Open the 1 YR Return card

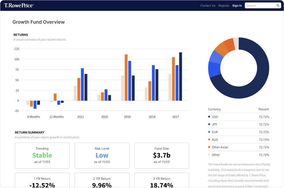tap(42, 180)
